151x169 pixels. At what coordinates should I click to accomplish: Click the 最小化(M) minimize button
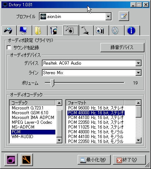(x=94, y=160)
